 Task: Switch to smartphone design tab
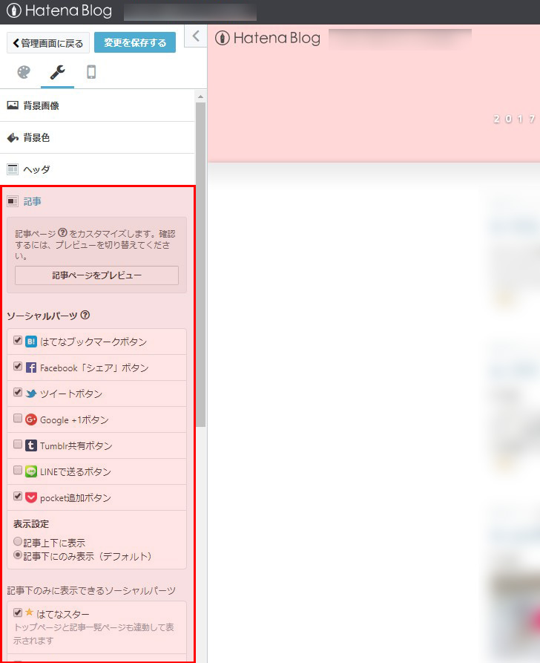click(91, 72)
